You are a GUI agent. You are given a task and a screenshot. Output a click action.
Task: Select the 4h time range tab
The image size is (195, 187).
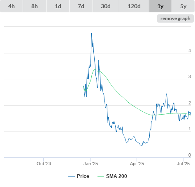(12, 6)
